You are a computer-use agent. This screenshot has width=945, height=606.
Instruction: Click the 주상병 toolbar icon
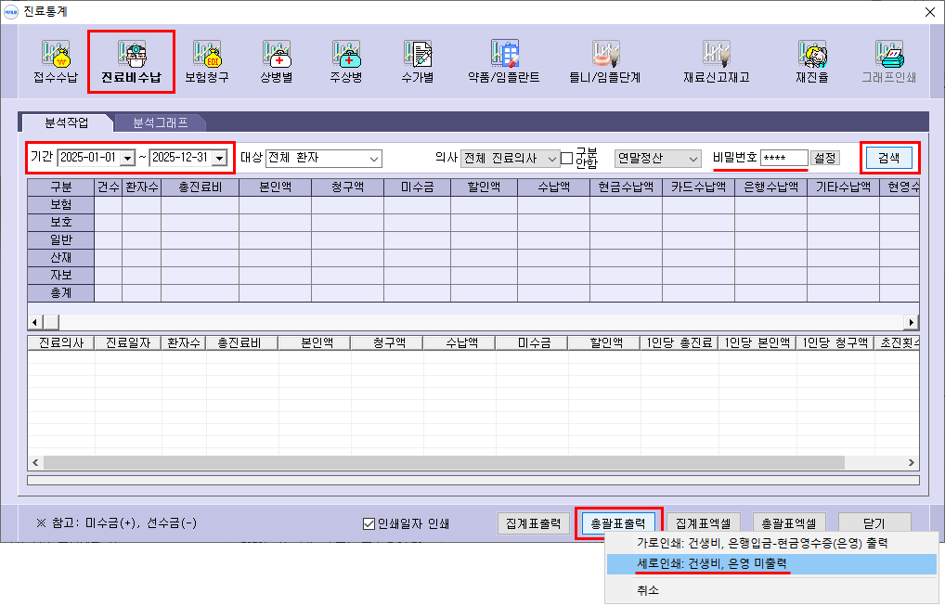tap(346, 61)
